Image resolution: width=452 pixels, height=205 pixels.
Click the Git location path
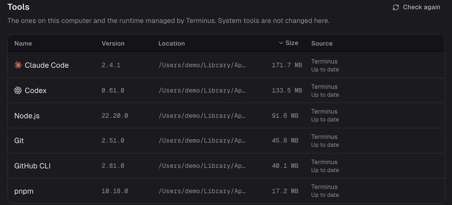click(202, 140)
